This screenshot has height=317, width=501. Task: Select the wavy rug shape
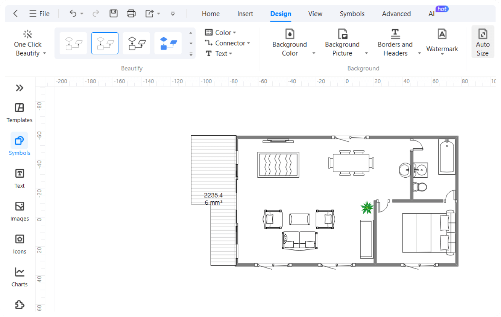tap(278, 165)
